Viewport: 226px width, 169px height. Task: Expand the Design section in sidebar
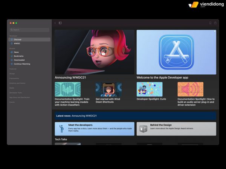12,74
